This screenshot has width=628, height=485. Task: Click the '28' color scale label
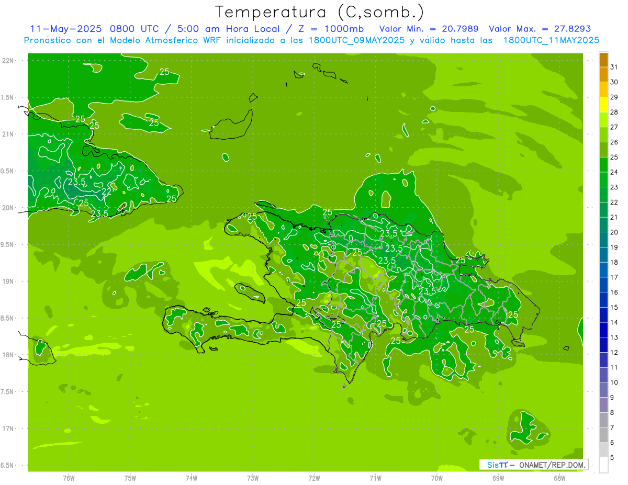pyautogui.click(x=614, y=112)
